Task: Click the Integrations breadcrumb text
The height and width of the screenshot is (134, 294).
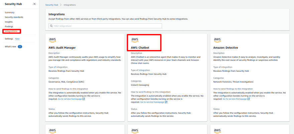Action: 69,5
